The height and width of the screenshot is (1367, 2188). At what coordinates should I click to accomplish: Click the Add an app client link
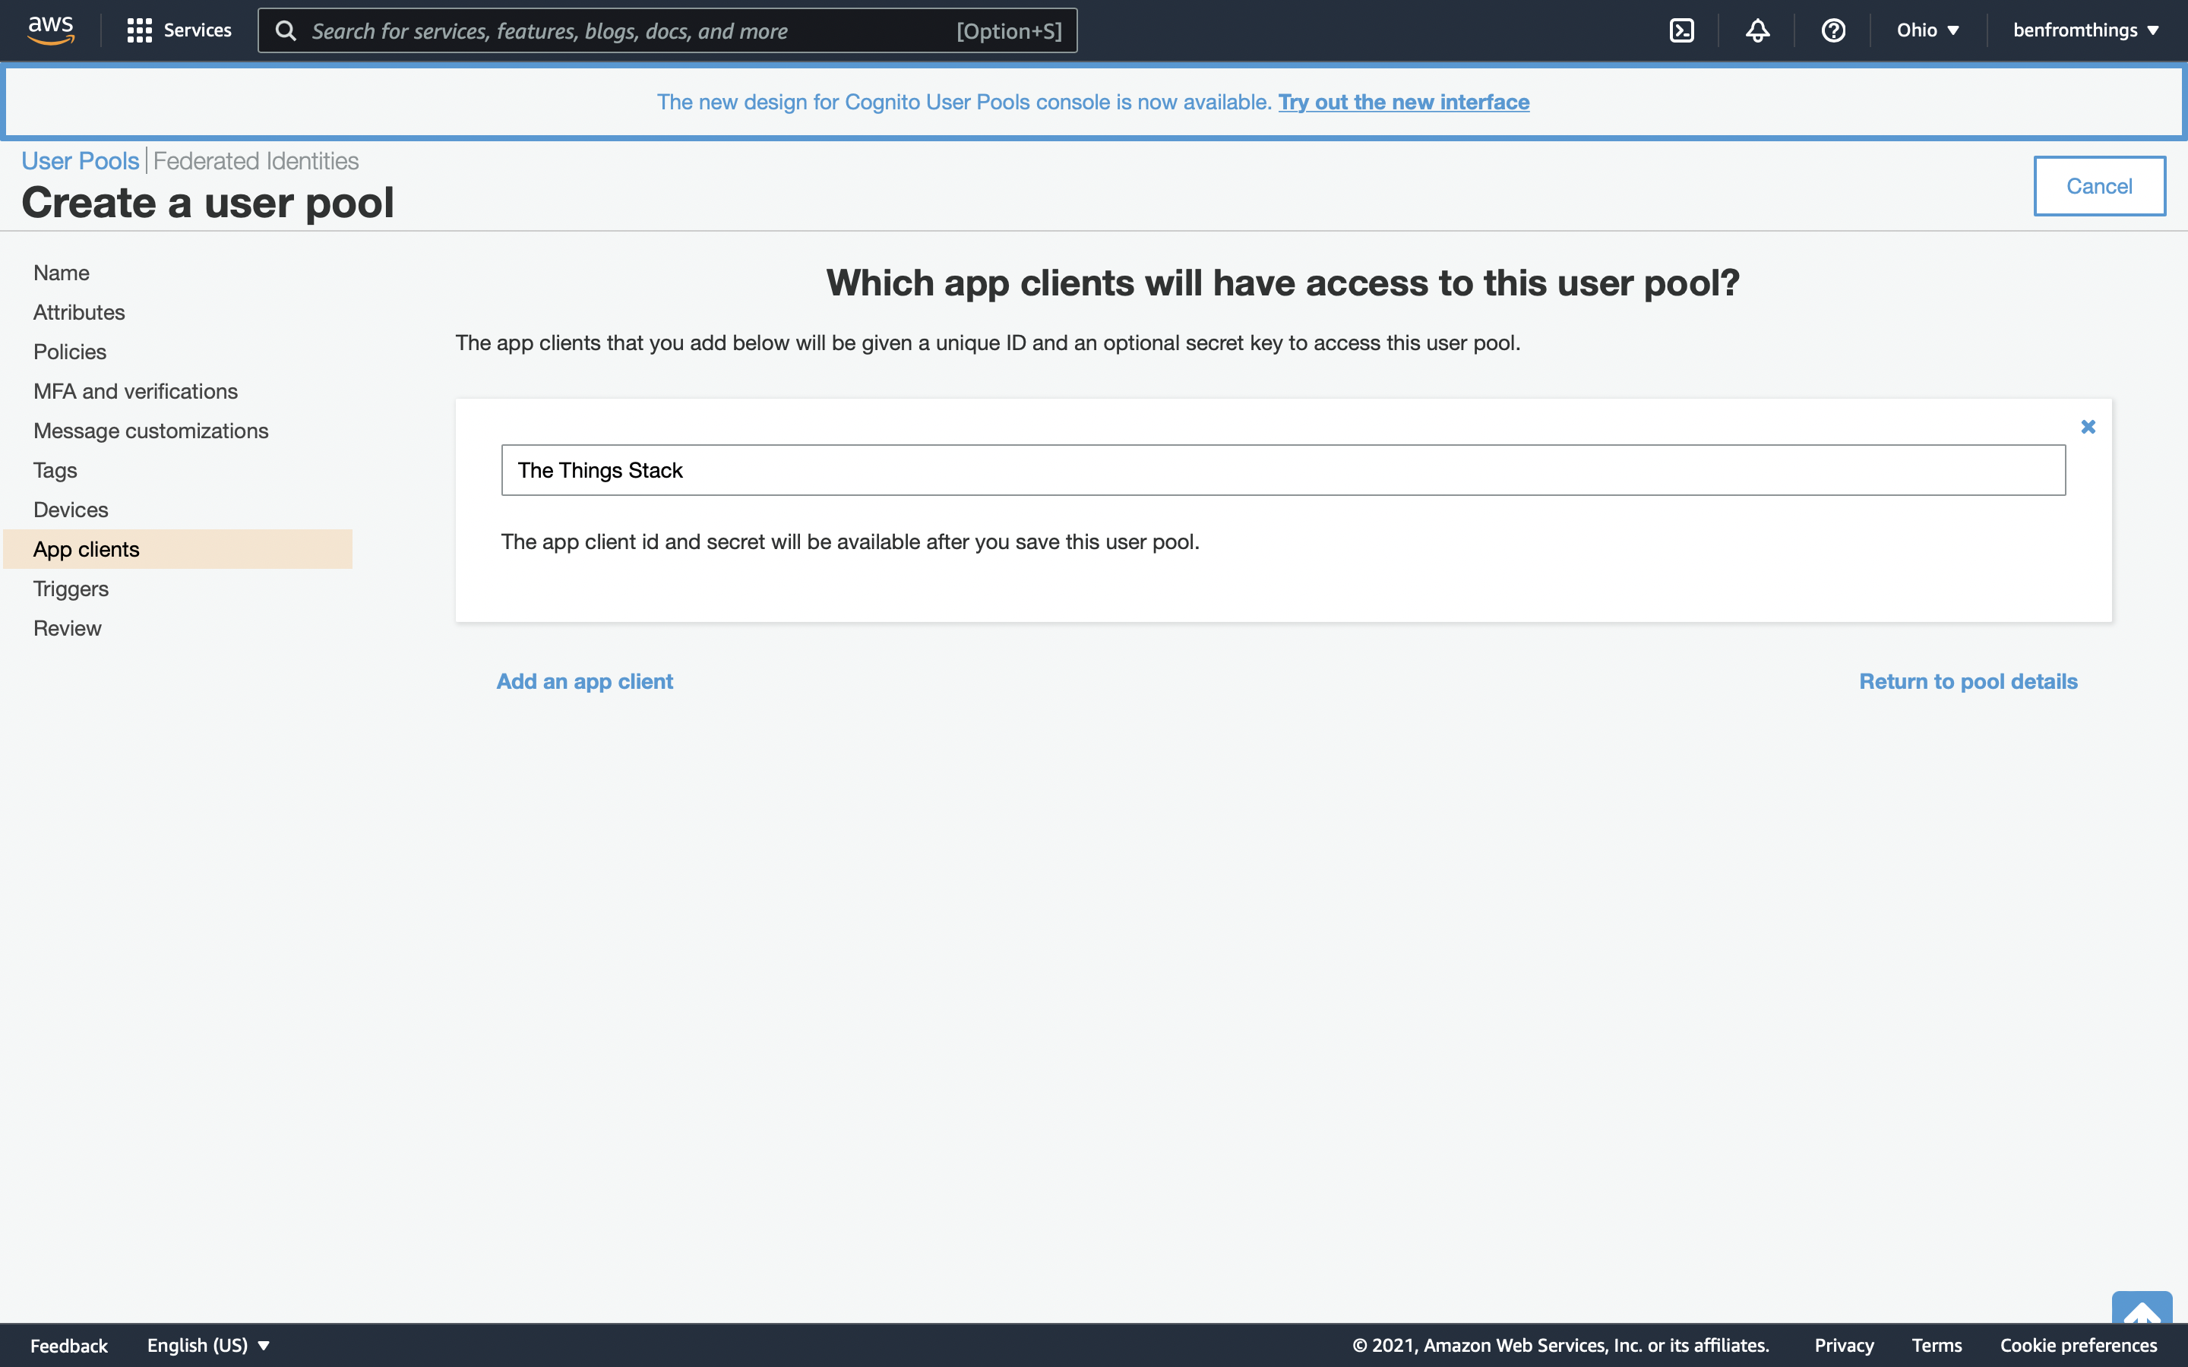pos(584,680)
